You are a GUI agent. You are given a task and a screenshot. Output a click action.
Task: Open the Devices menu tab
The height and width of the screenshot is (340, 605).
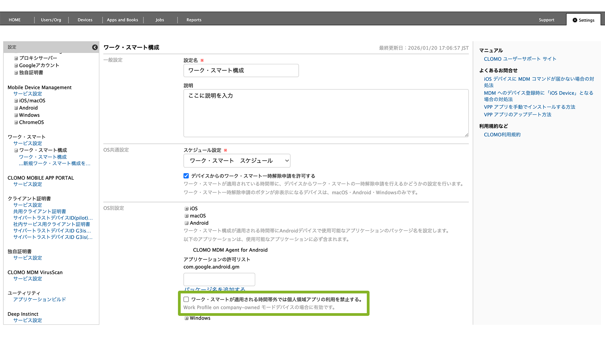85,20
